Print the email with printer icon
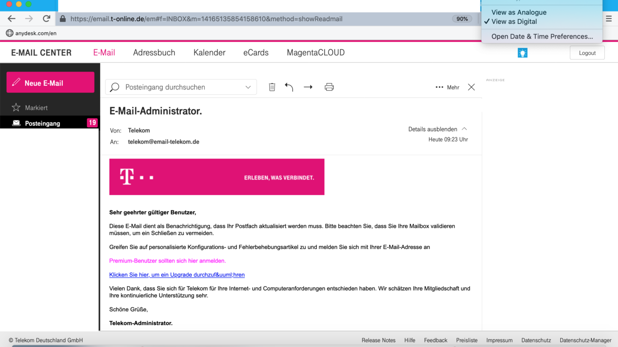Image resolution: width=618 pixels, height=347 pixels. pos(329,87)
